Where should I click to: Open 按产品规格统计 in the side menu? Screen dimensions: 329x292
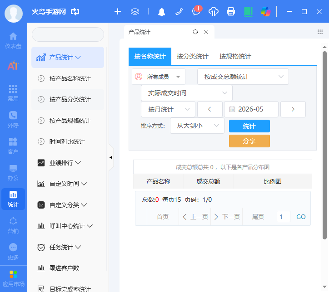(68, 121)
